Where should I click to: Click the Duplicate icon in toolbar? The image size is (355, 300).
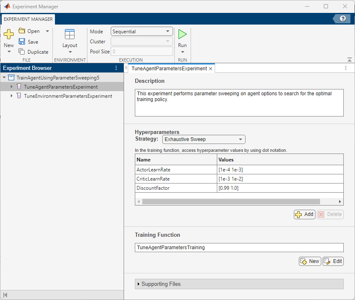(x=22, y=52)
